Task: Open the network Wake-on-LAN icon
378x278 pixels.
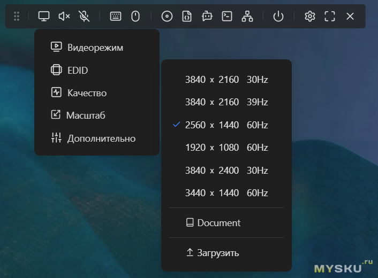Action: [247, 17]
